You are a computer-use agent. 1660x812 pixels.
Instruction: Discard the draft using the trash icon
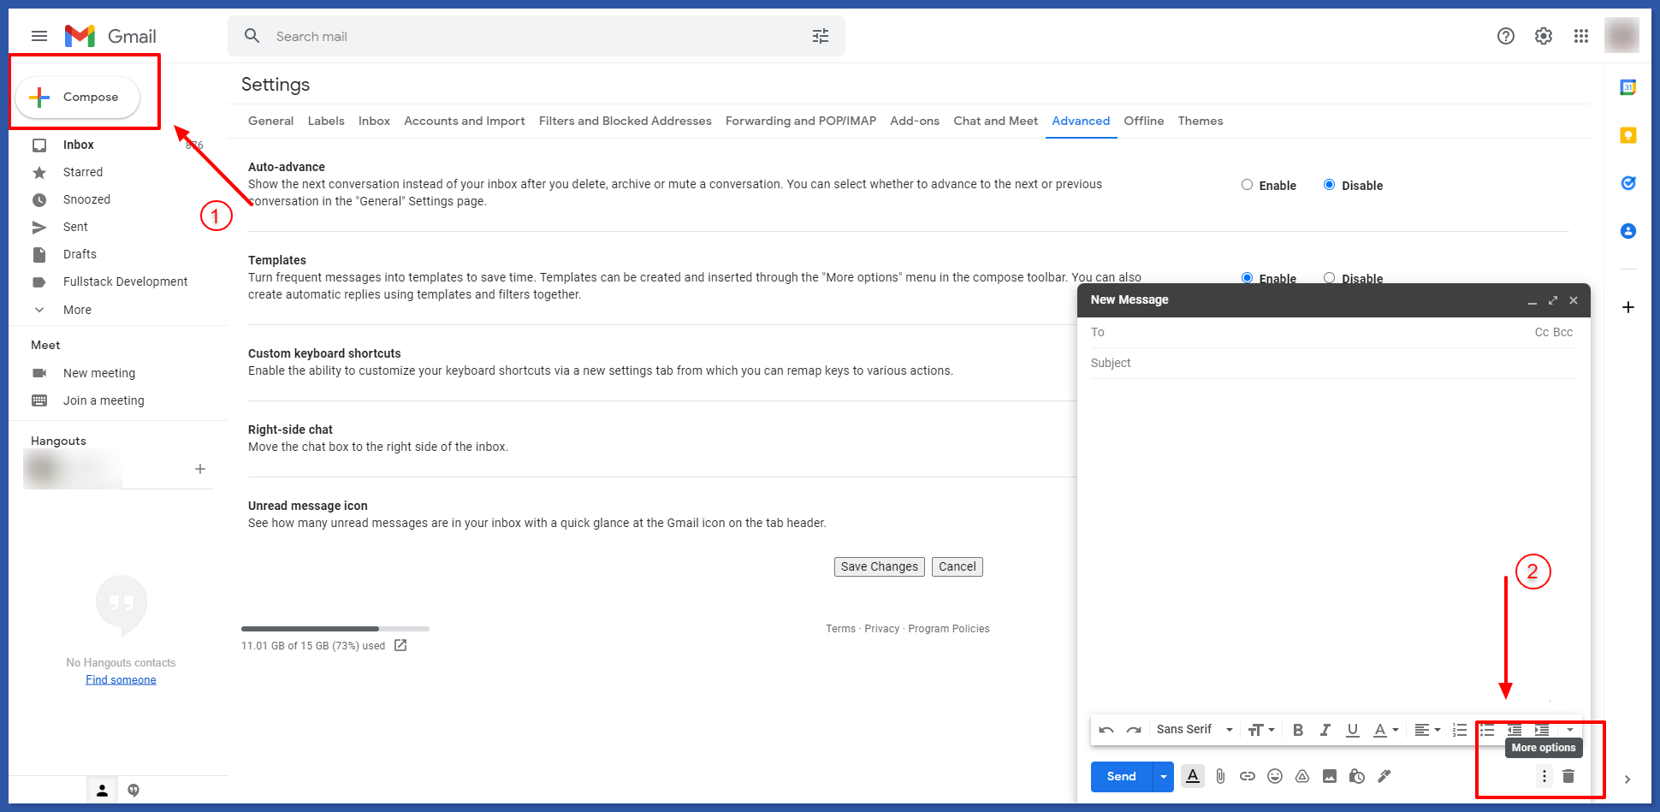(1568, 776)
